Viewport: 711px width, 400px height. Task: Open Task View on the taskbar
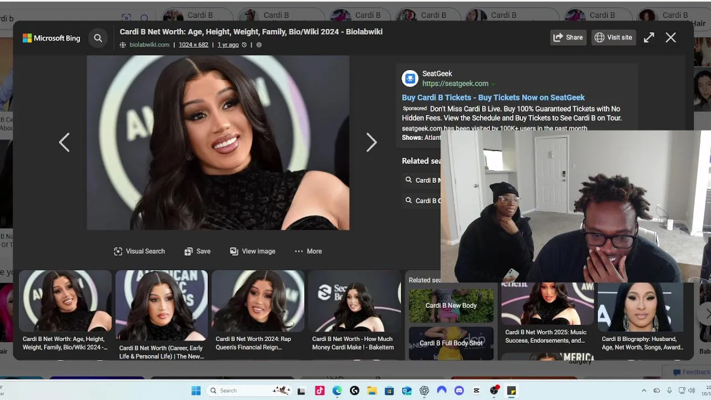301,391
